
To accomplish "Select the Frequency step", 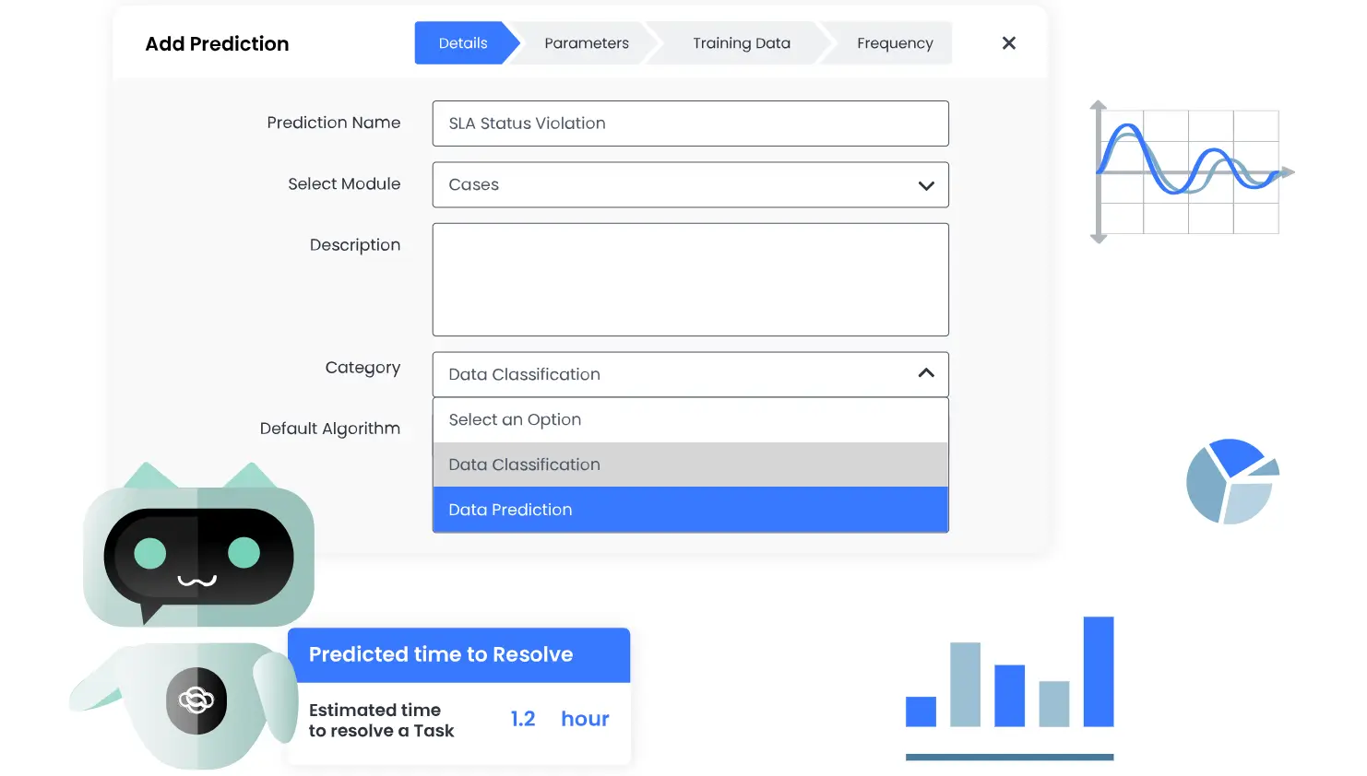I will [x=894, y=42].
